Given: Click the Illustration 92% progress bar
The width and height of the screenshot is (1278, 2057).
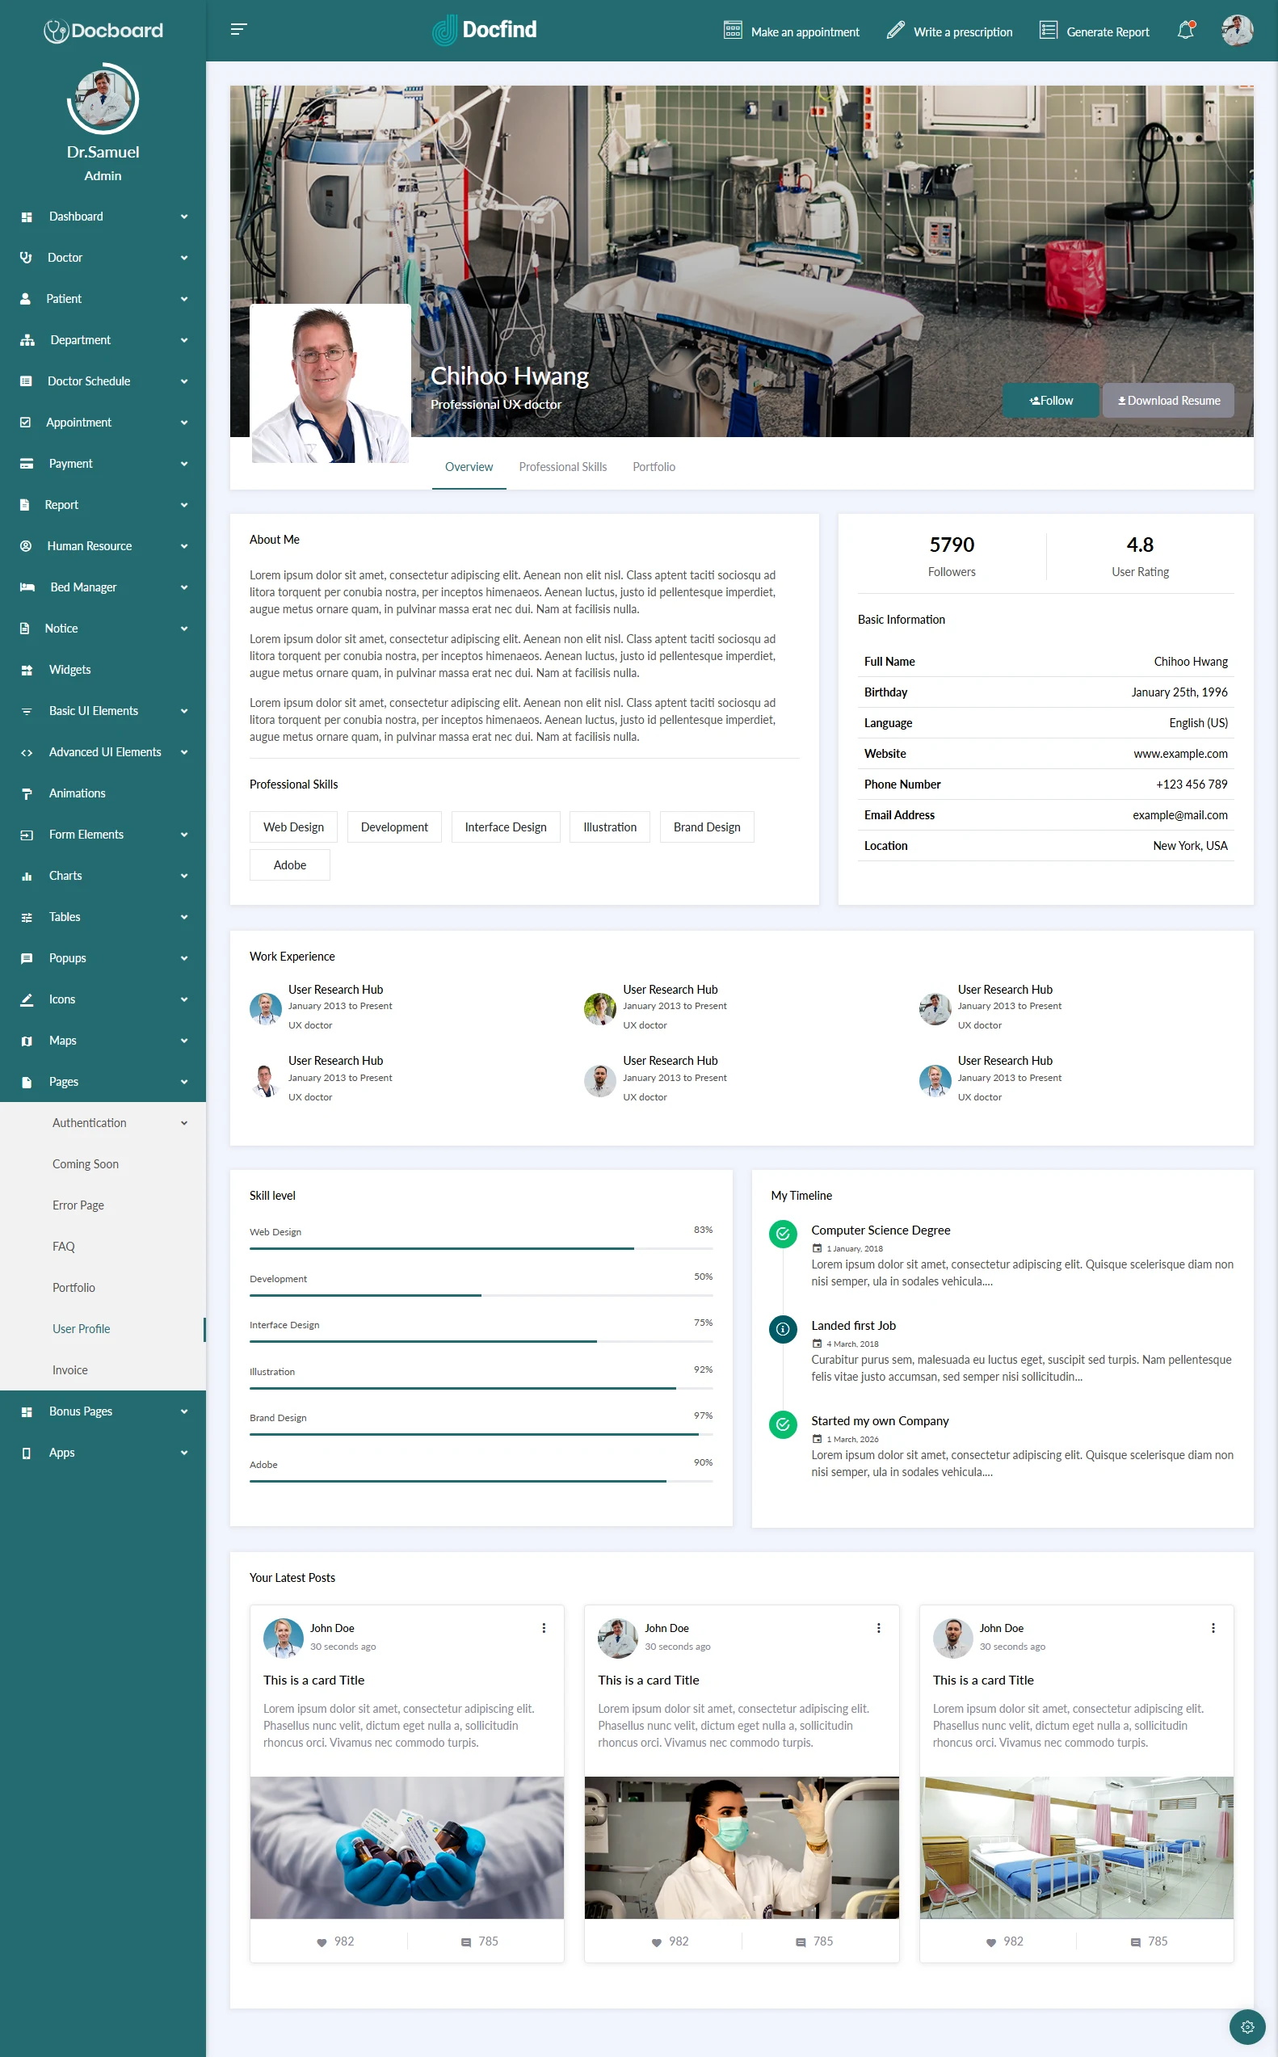Looking at the screenshot, I should tap(481, 1388).
